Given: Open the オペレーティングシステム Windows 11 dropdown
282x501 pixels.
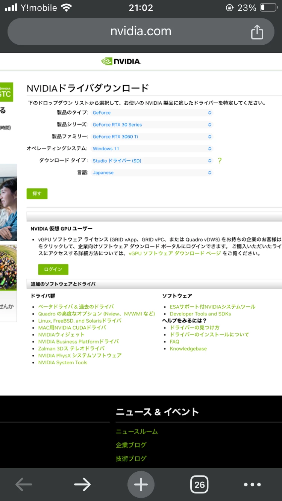Looking at the screenshot, I should tap(152, 149).
